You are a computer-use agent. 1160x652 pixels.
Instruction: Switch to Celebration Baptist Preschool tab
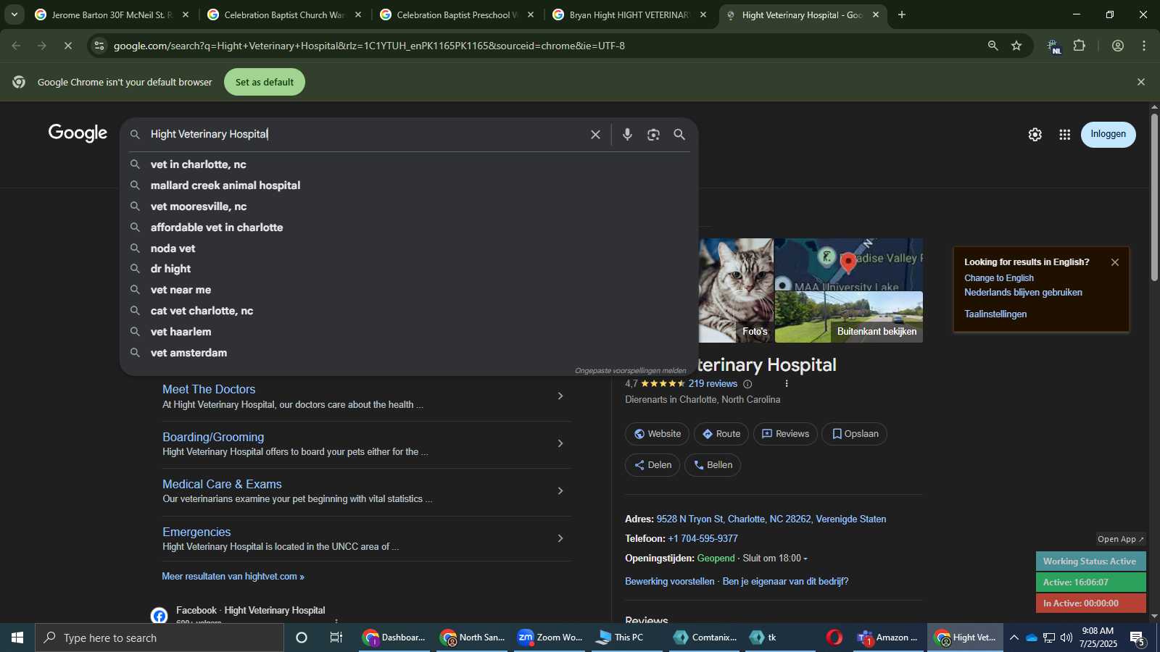(x=457, y=14)
